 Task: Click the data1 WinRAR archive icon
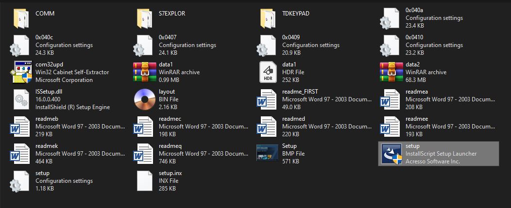click(x=144, y=72)
